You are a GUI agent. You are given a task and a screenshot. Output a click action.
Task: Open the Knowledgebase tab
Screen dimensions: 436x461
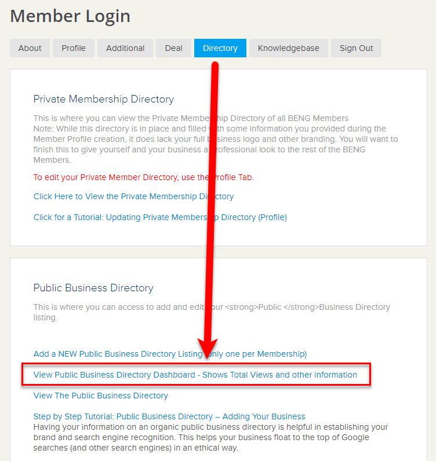289,48
